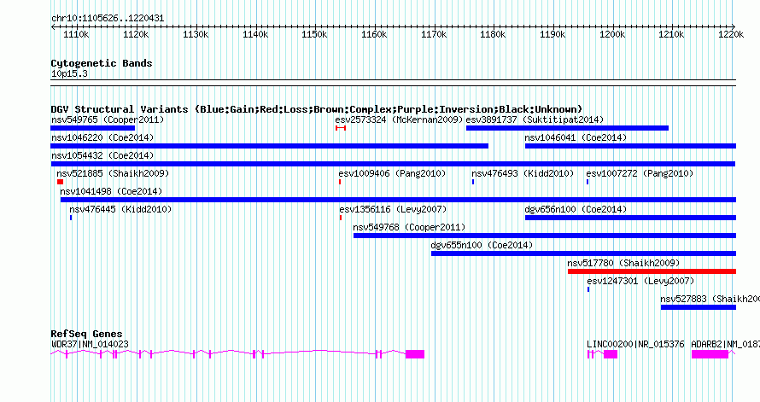Select the esv2573324 (McKernan2009) loss marker

[340, 128]
